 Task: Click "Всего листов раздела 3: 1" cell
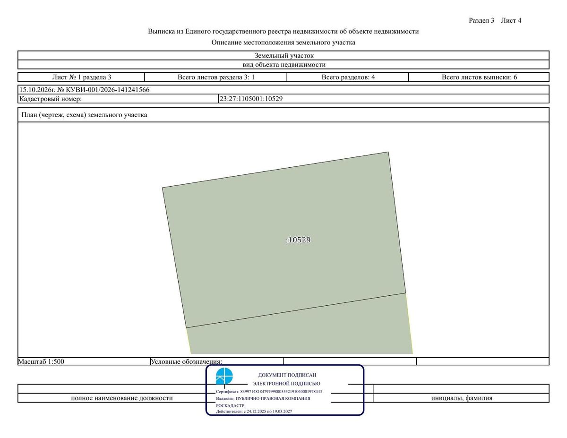pyautogui.click(x=216, y=77)
